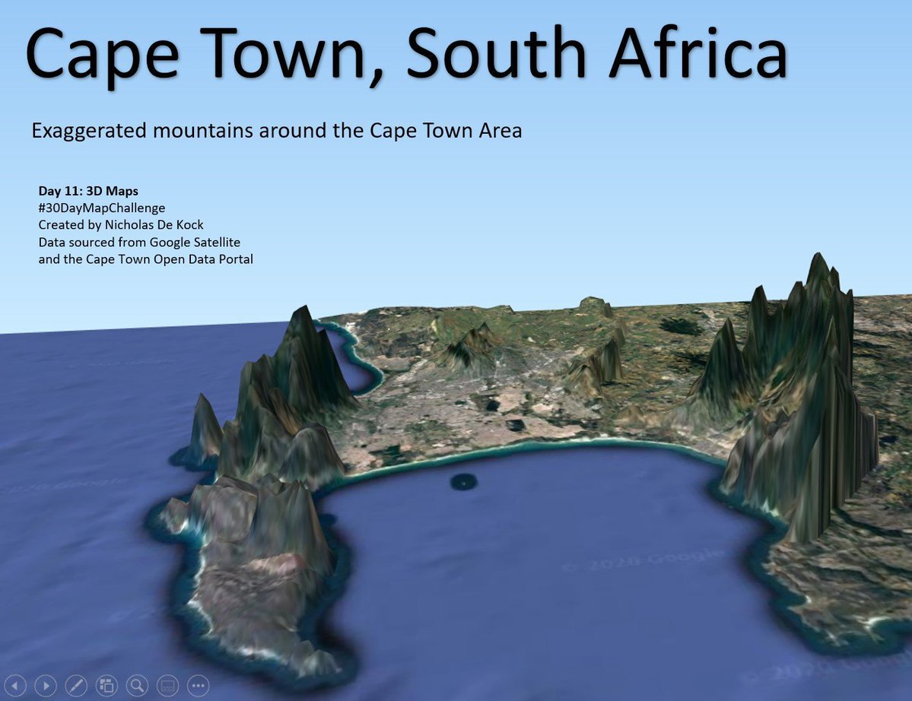Screen dimensions: 912x701
Task: Click the 'Day 11: 3D Maps' heading
Action: pos(88,192)
